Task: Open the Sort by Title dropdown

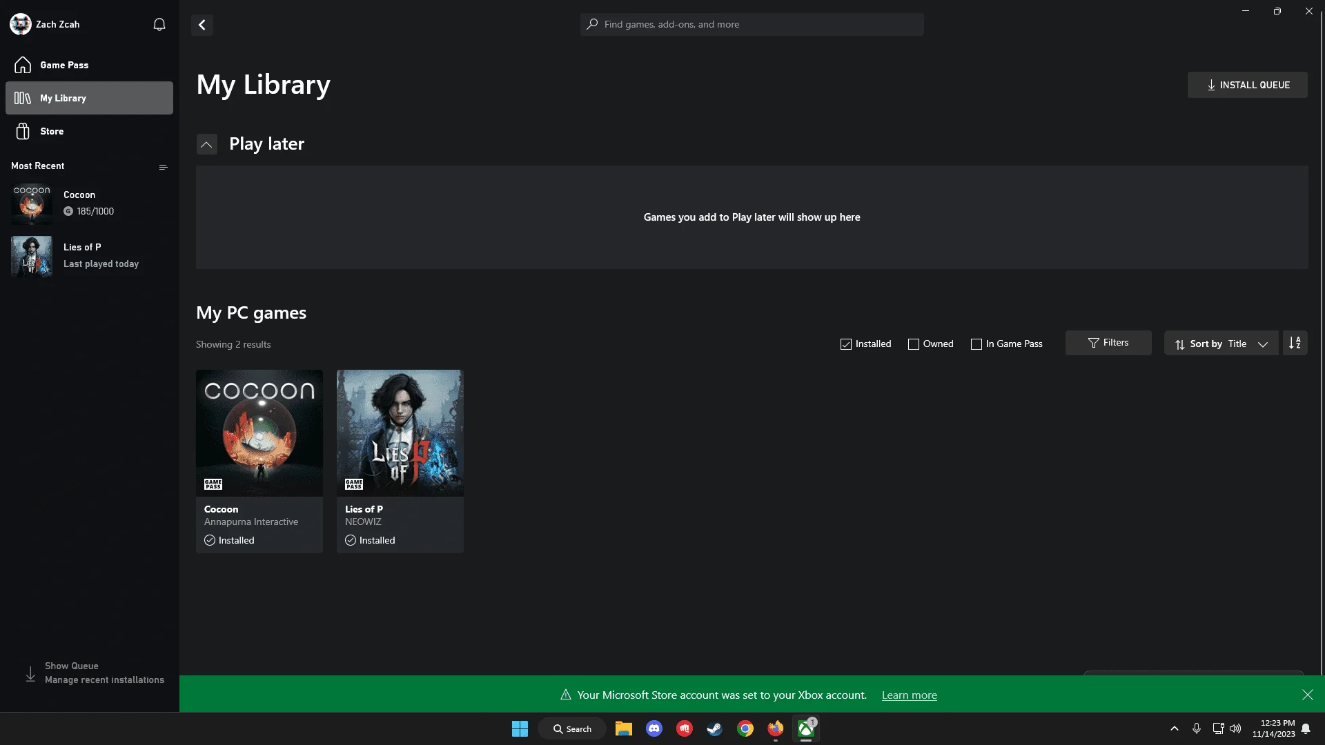Action: 1221,344
